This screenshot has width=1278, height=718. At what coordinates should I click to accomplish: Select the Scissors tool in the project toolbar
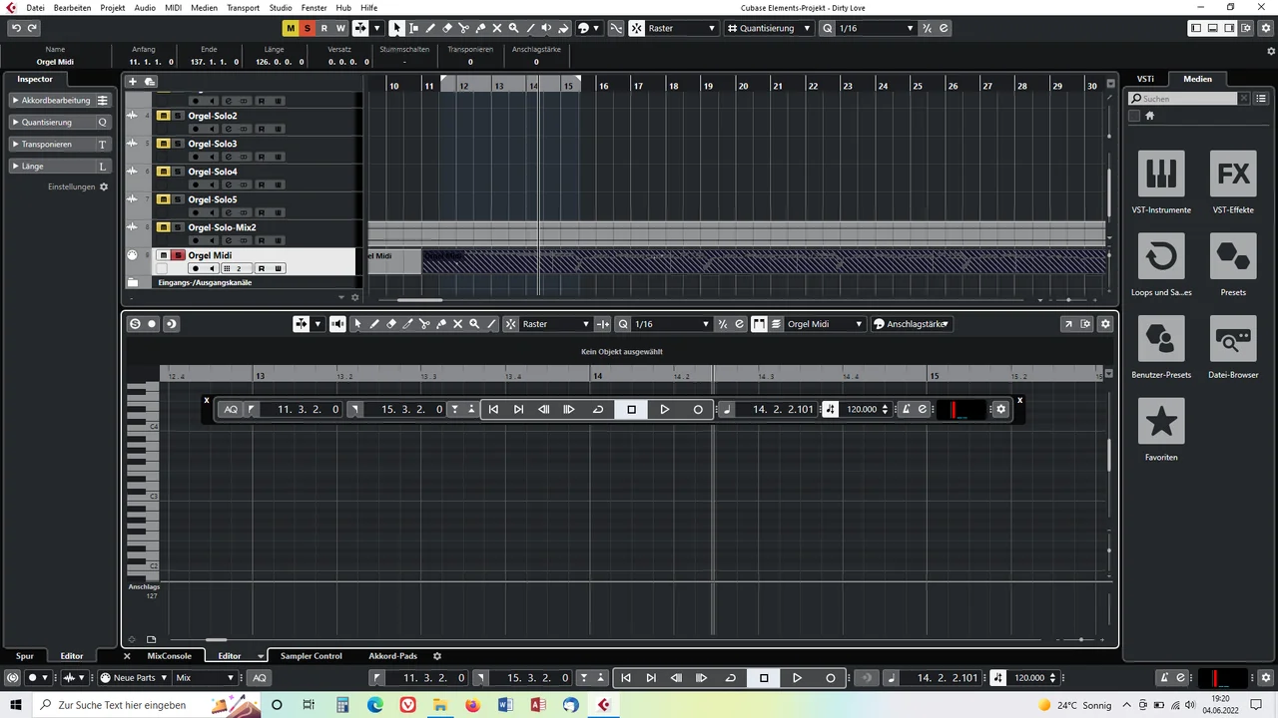(463, 28)
